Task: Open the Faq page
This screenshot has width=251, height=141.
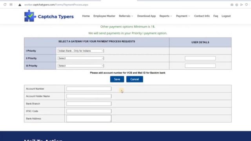Action: point(216,16)
